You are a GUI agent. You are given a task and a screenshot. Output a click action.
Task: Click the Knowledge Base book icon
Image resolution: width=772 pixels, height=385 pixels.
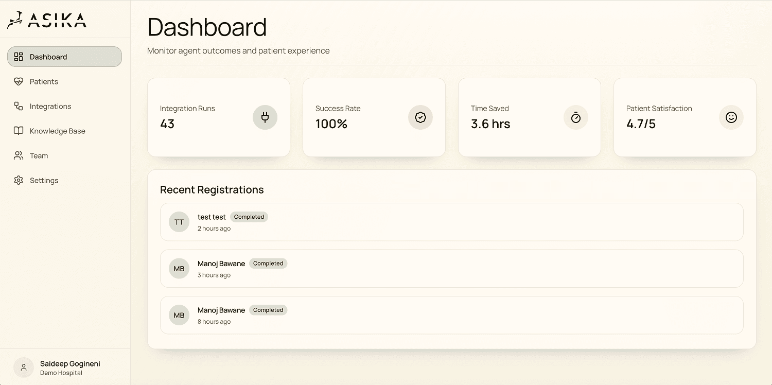[19, 131]
